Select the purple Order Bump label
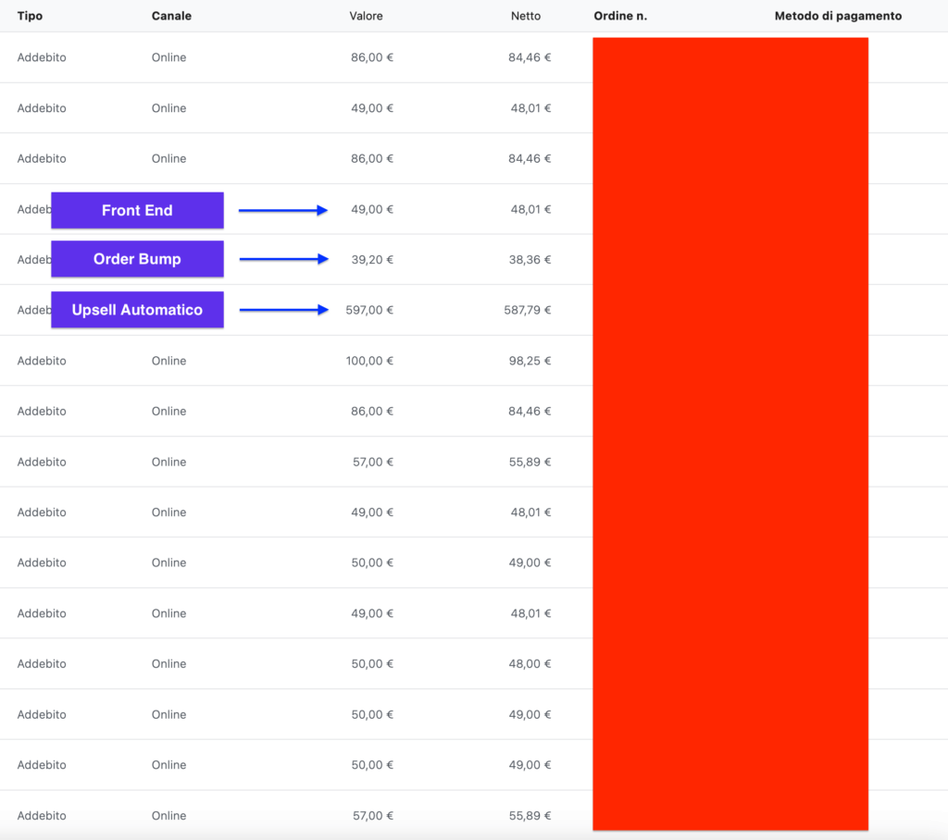Viewport: 948px width, 840px height. pyautogui.click(x=137, y=259)
